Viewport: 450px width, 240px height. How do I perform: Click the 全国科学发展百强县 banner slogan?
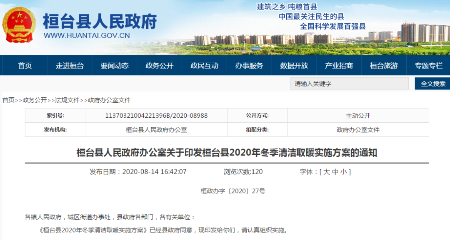[x=333, y=26]
